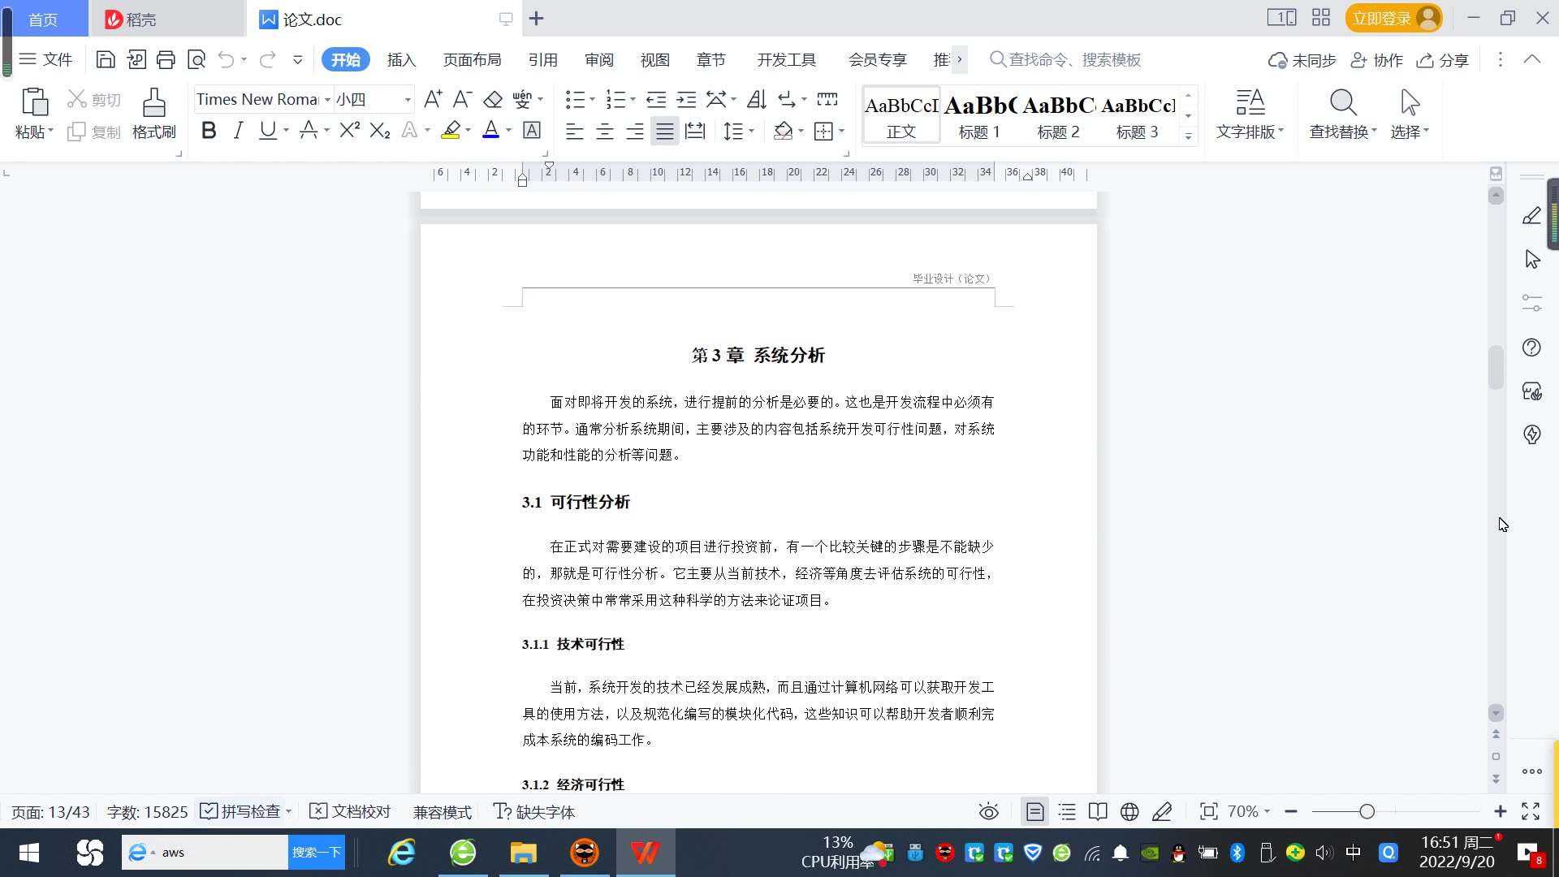Switch to web layout view icon
1559x877 pixels.
(x=1129, y=811)
